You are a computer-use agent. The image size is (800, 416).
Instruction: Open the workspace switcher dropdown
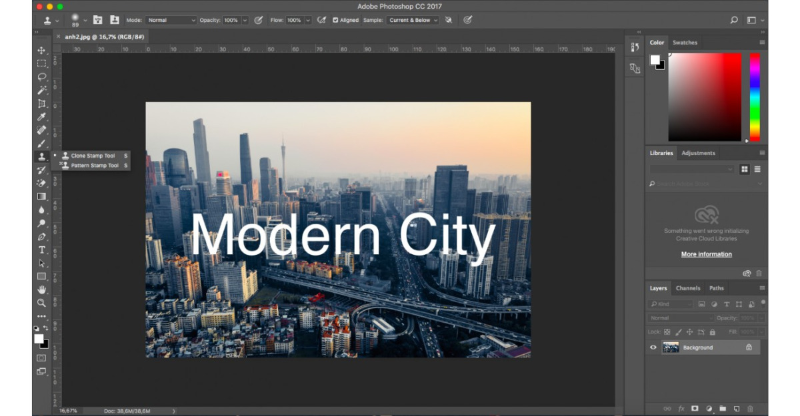(755, 20)
